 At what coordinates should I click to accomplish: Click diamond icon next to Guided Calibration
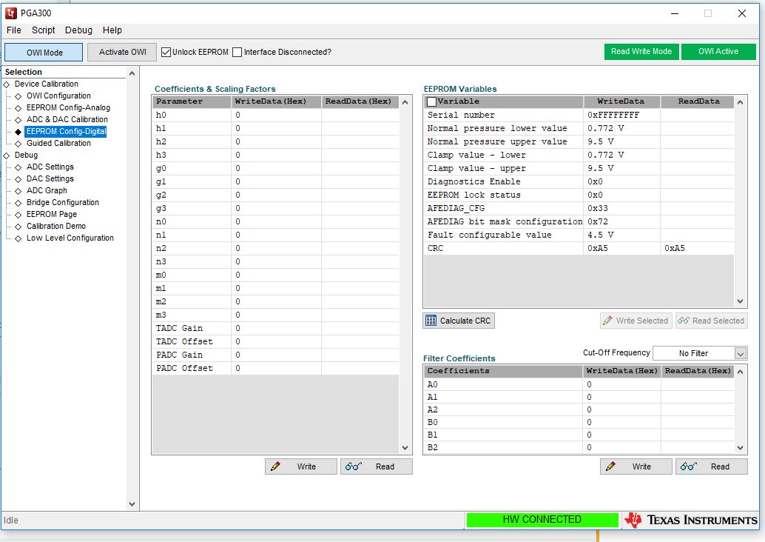click(18, 144)
